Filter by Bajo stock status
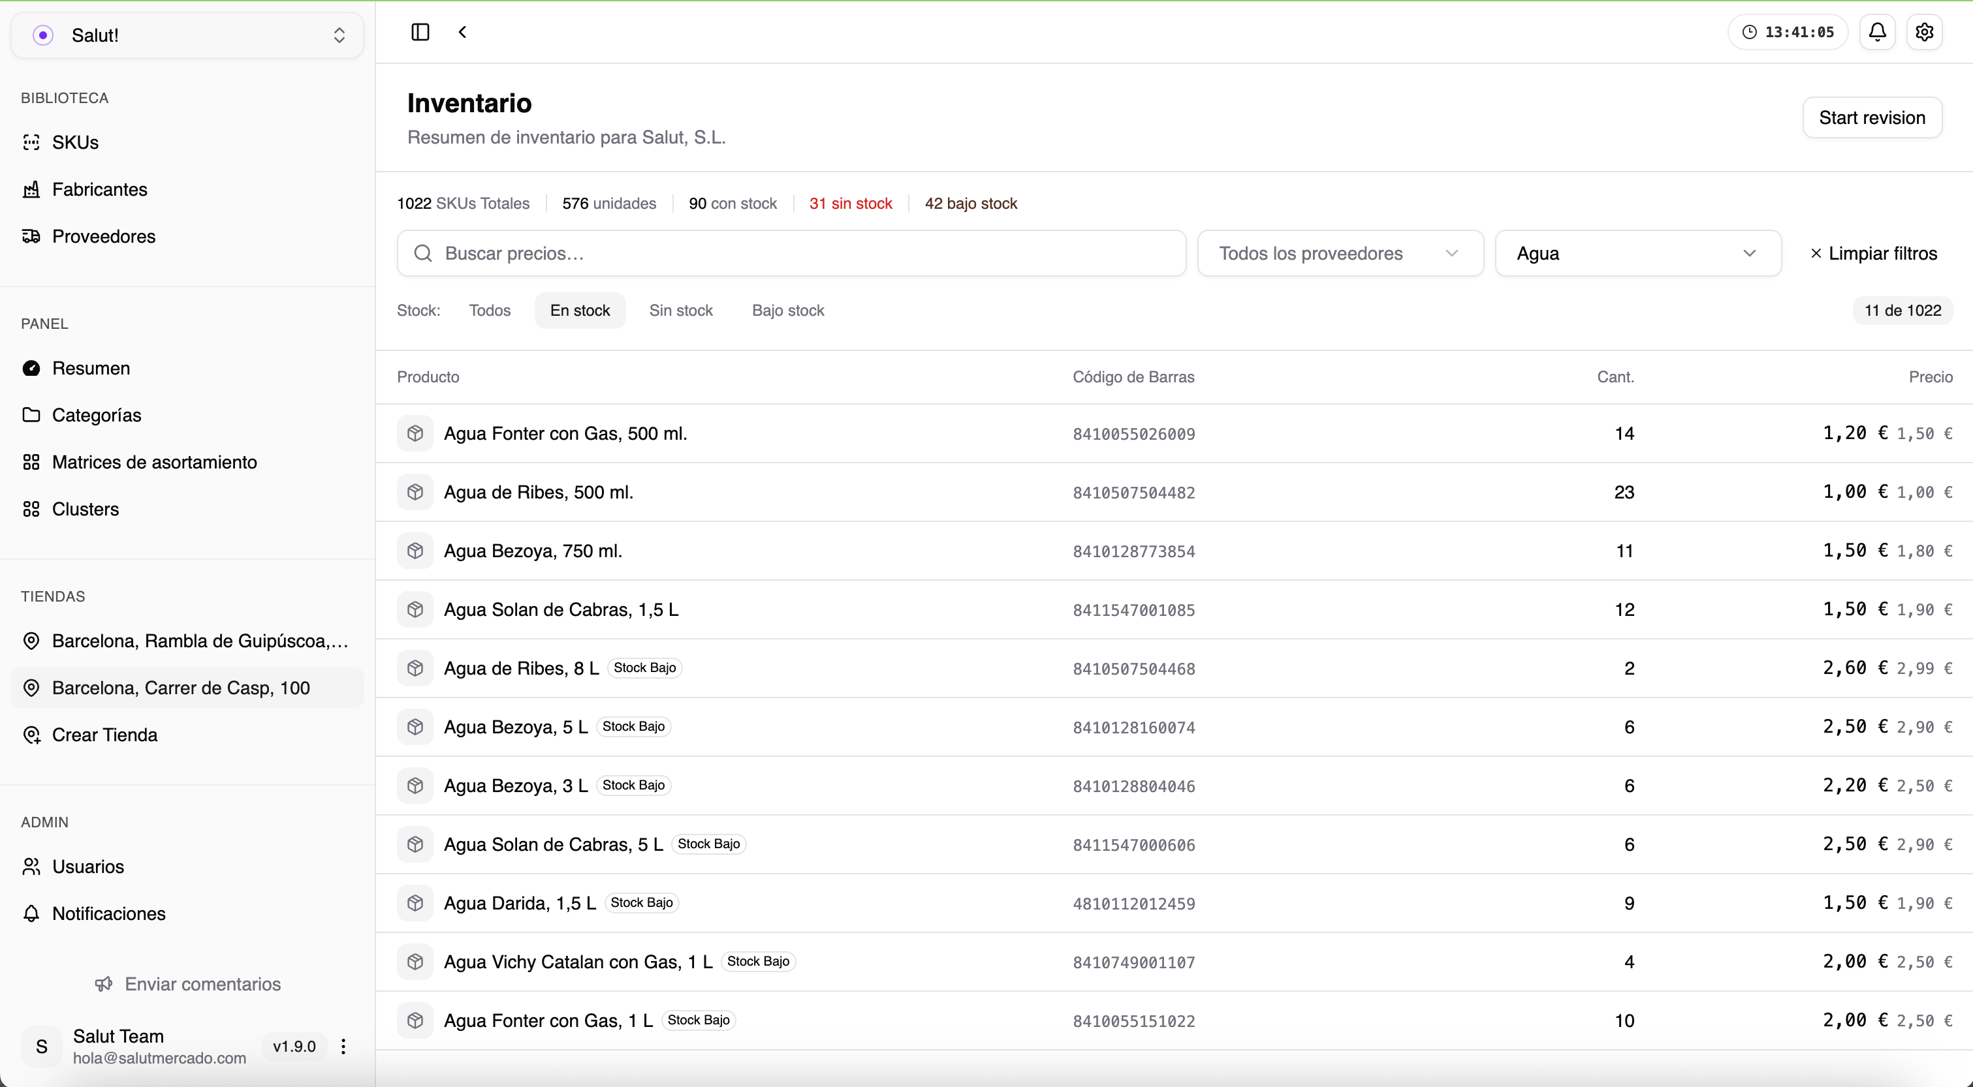Viewport: 1973px width, 1087px height. coord(788,310)
